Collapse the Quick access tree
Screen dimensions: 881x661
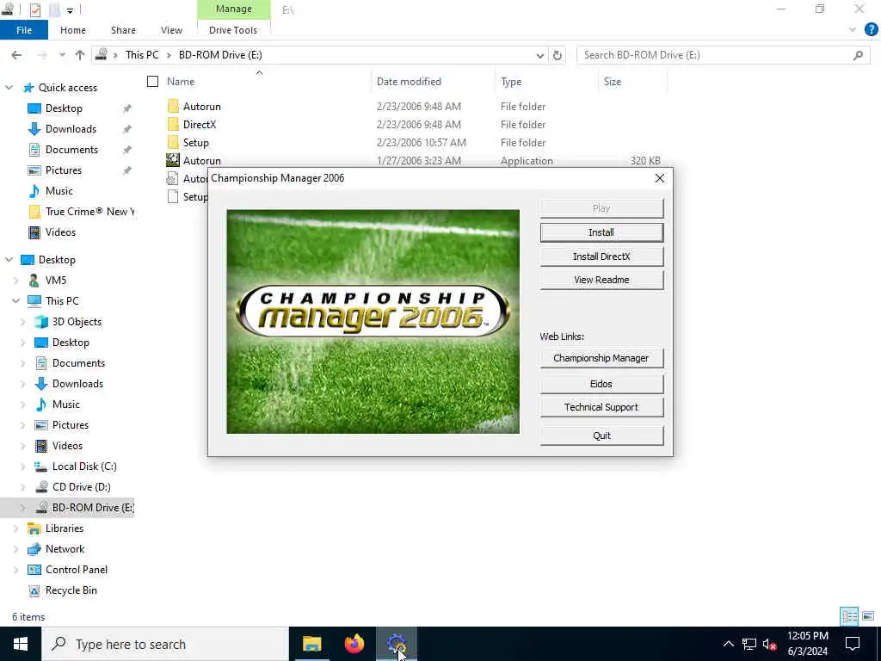[x=9, y=88]
